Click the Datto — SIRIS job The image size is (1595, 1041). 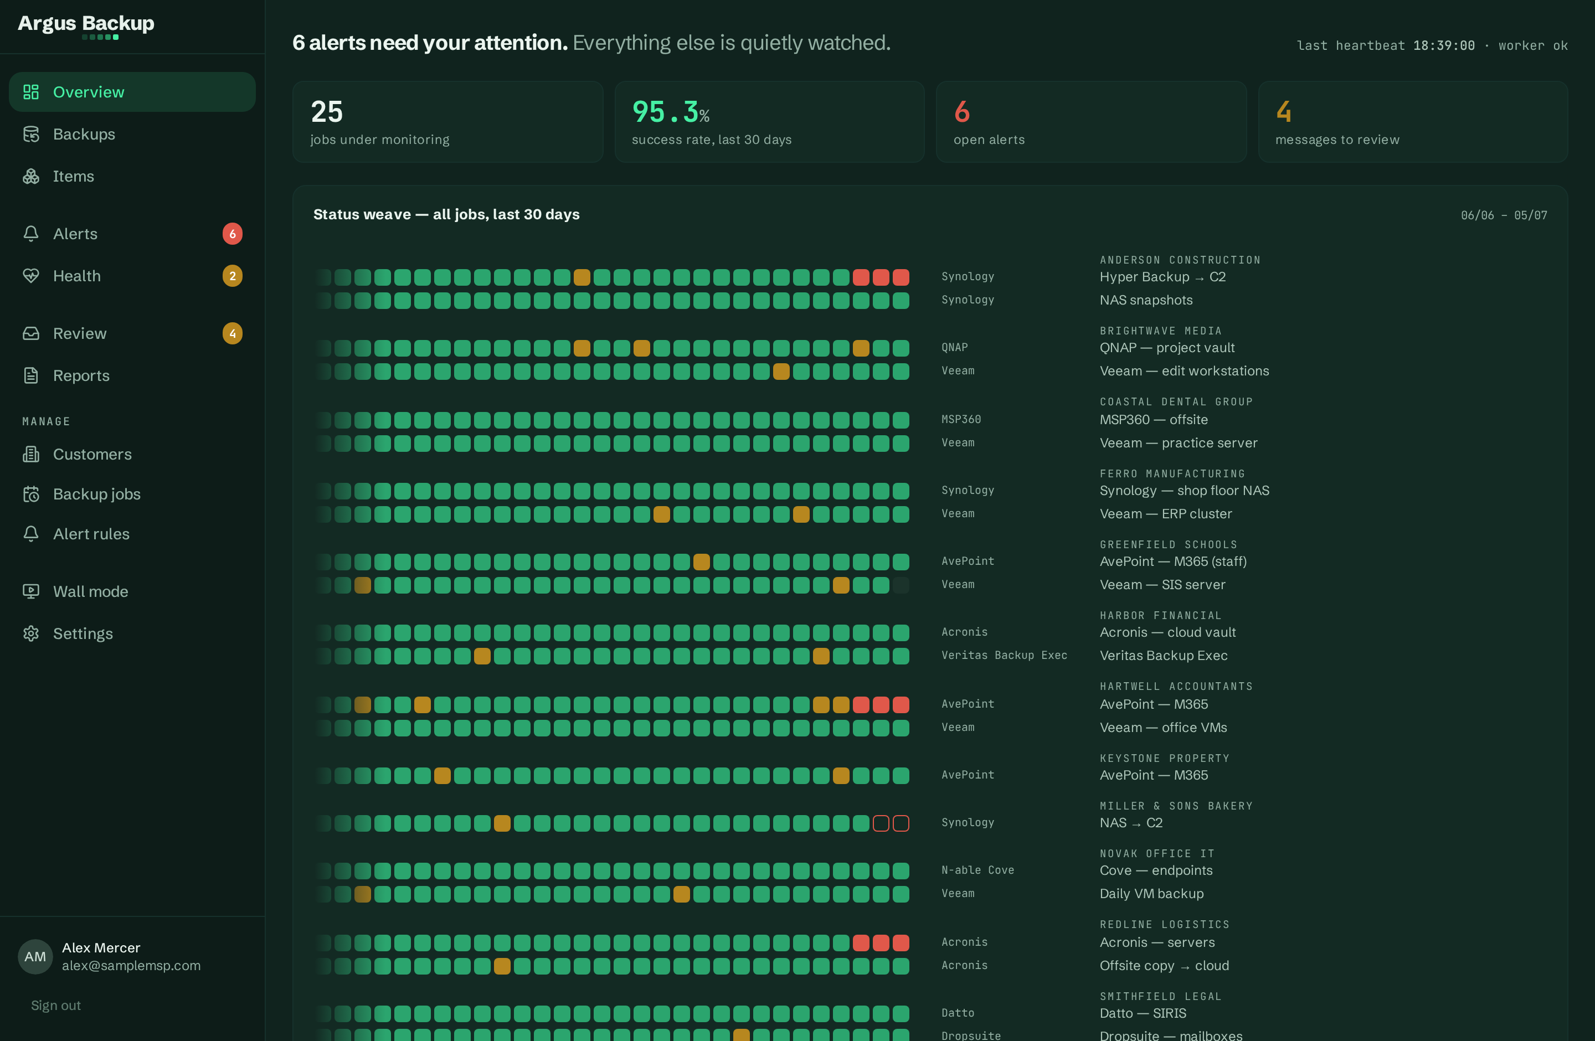[x=1143, y=1013]
